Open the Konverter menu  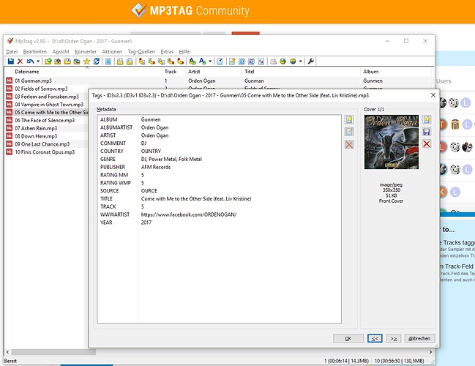[x=86, y=52]
